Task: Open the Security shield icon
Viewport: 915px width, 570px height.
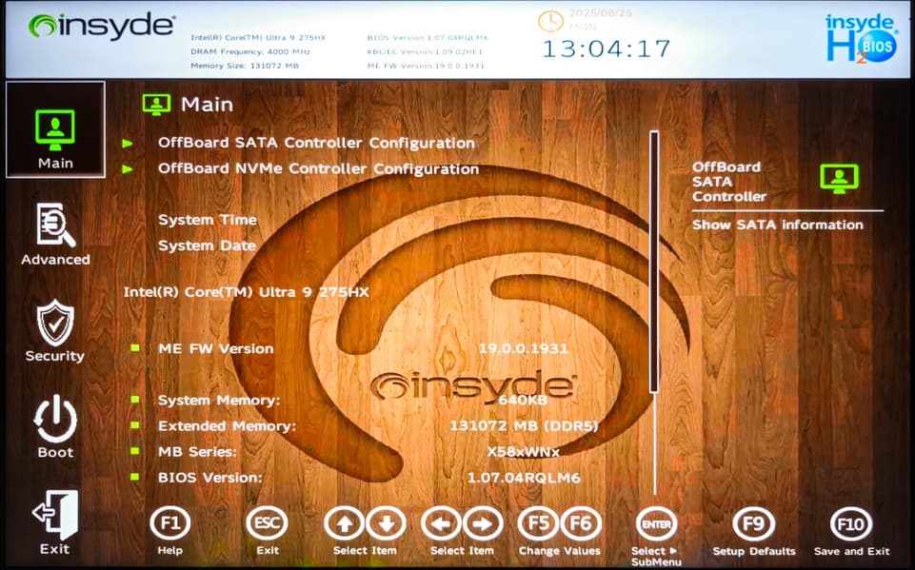Action: point(55,322)
